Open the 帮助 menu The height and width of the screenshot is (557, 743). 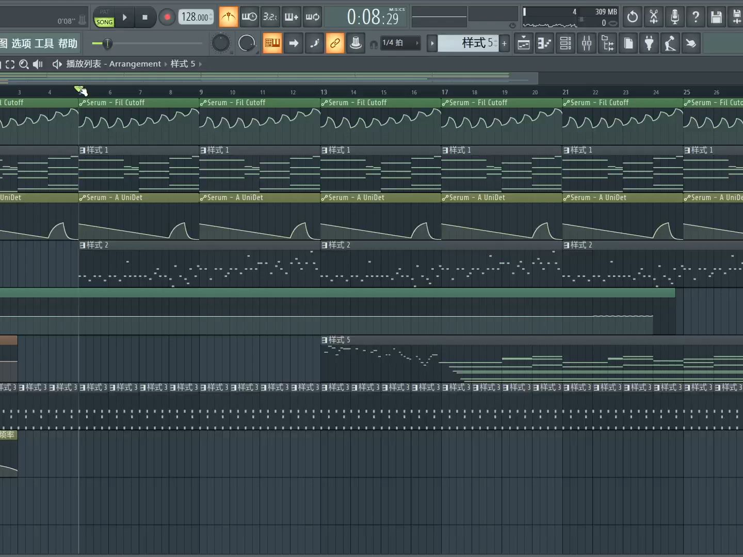68,43
